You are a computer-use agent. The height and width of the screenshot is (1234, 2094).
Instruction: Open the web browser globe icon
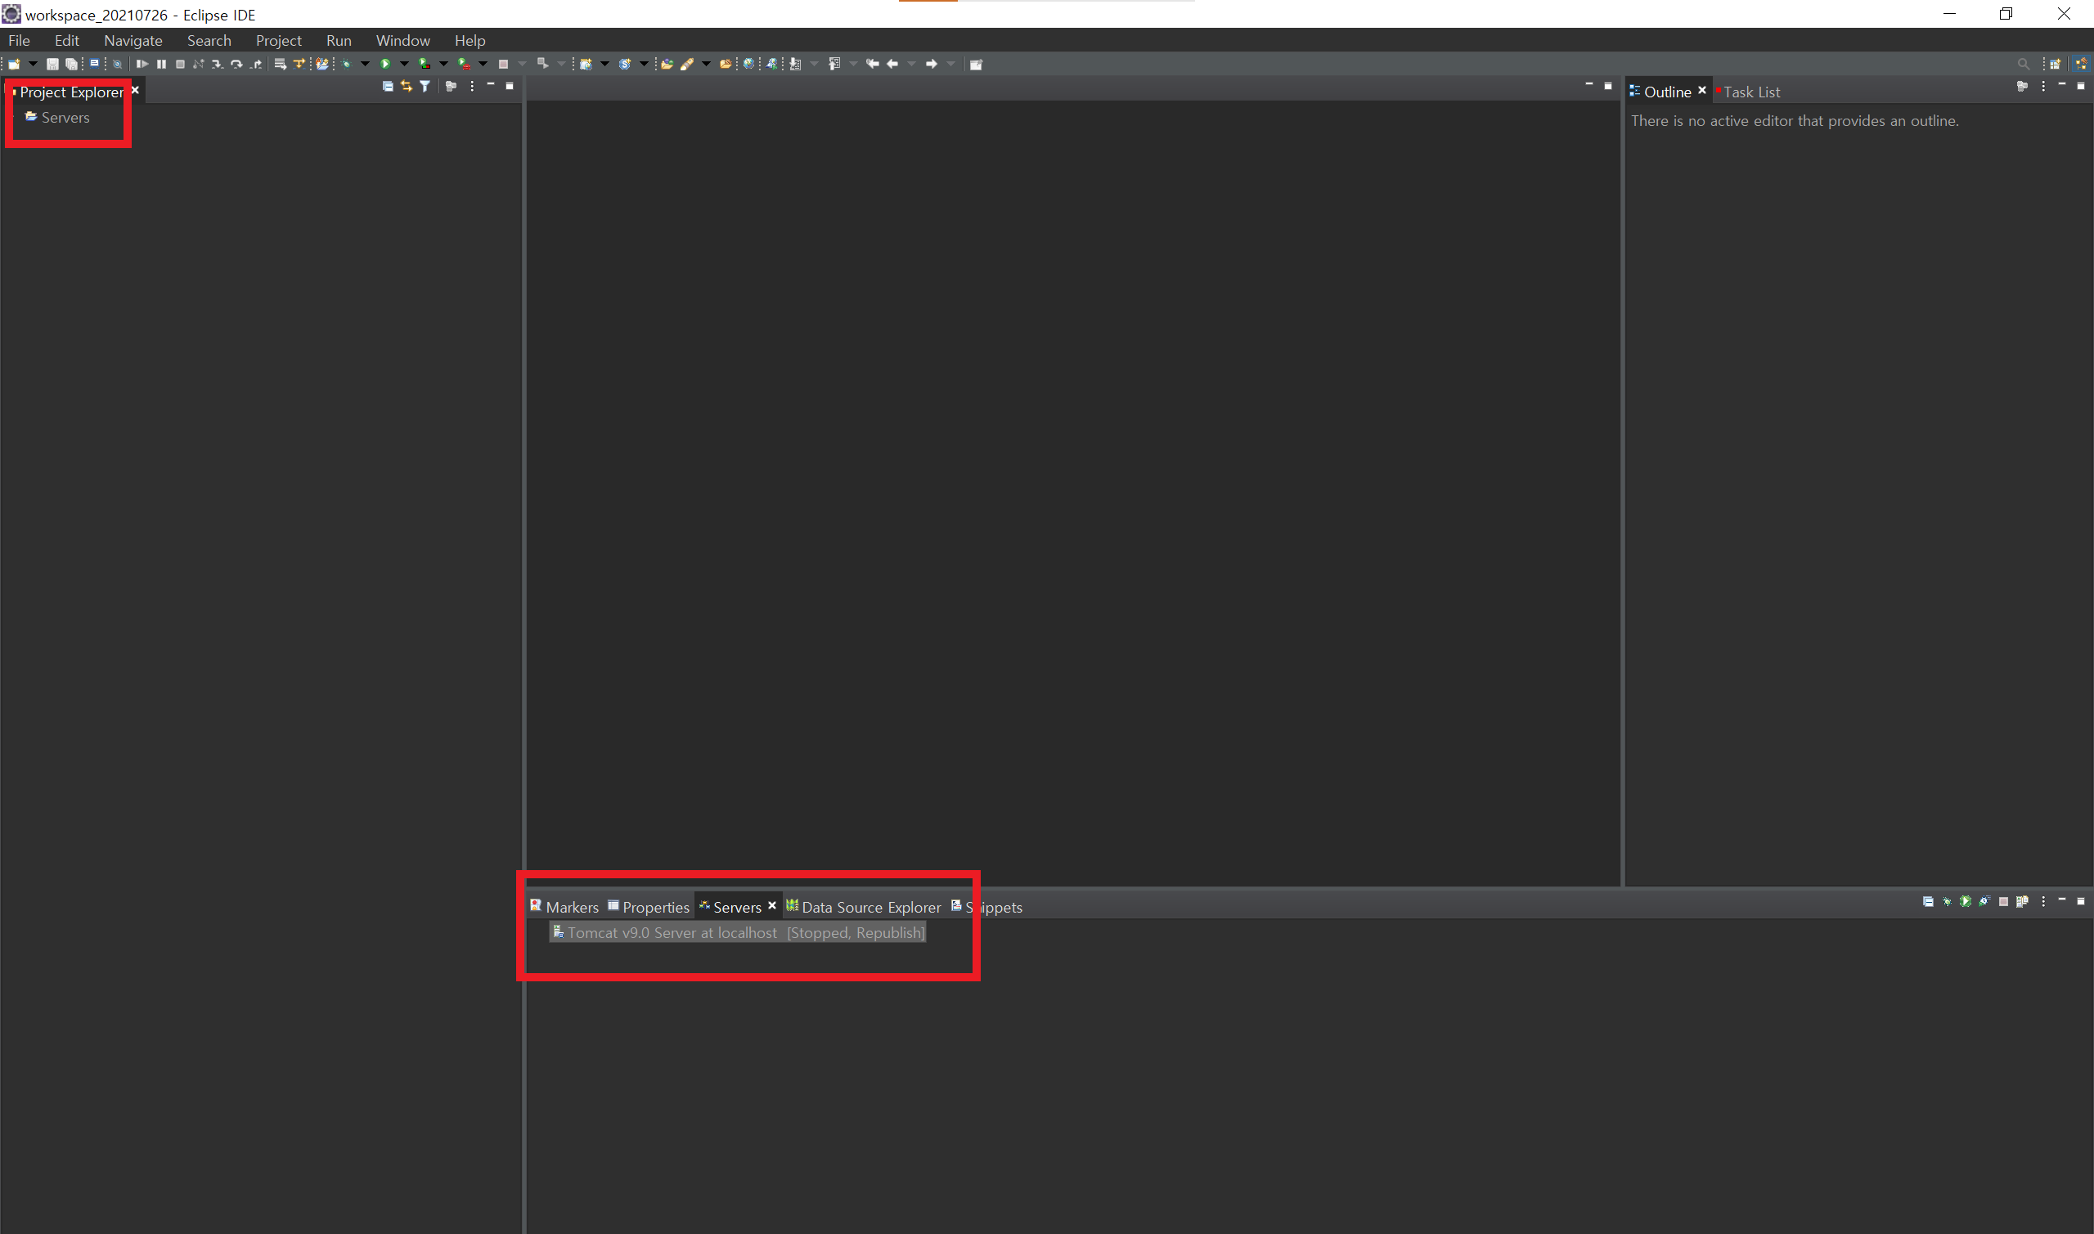point(749,64)
